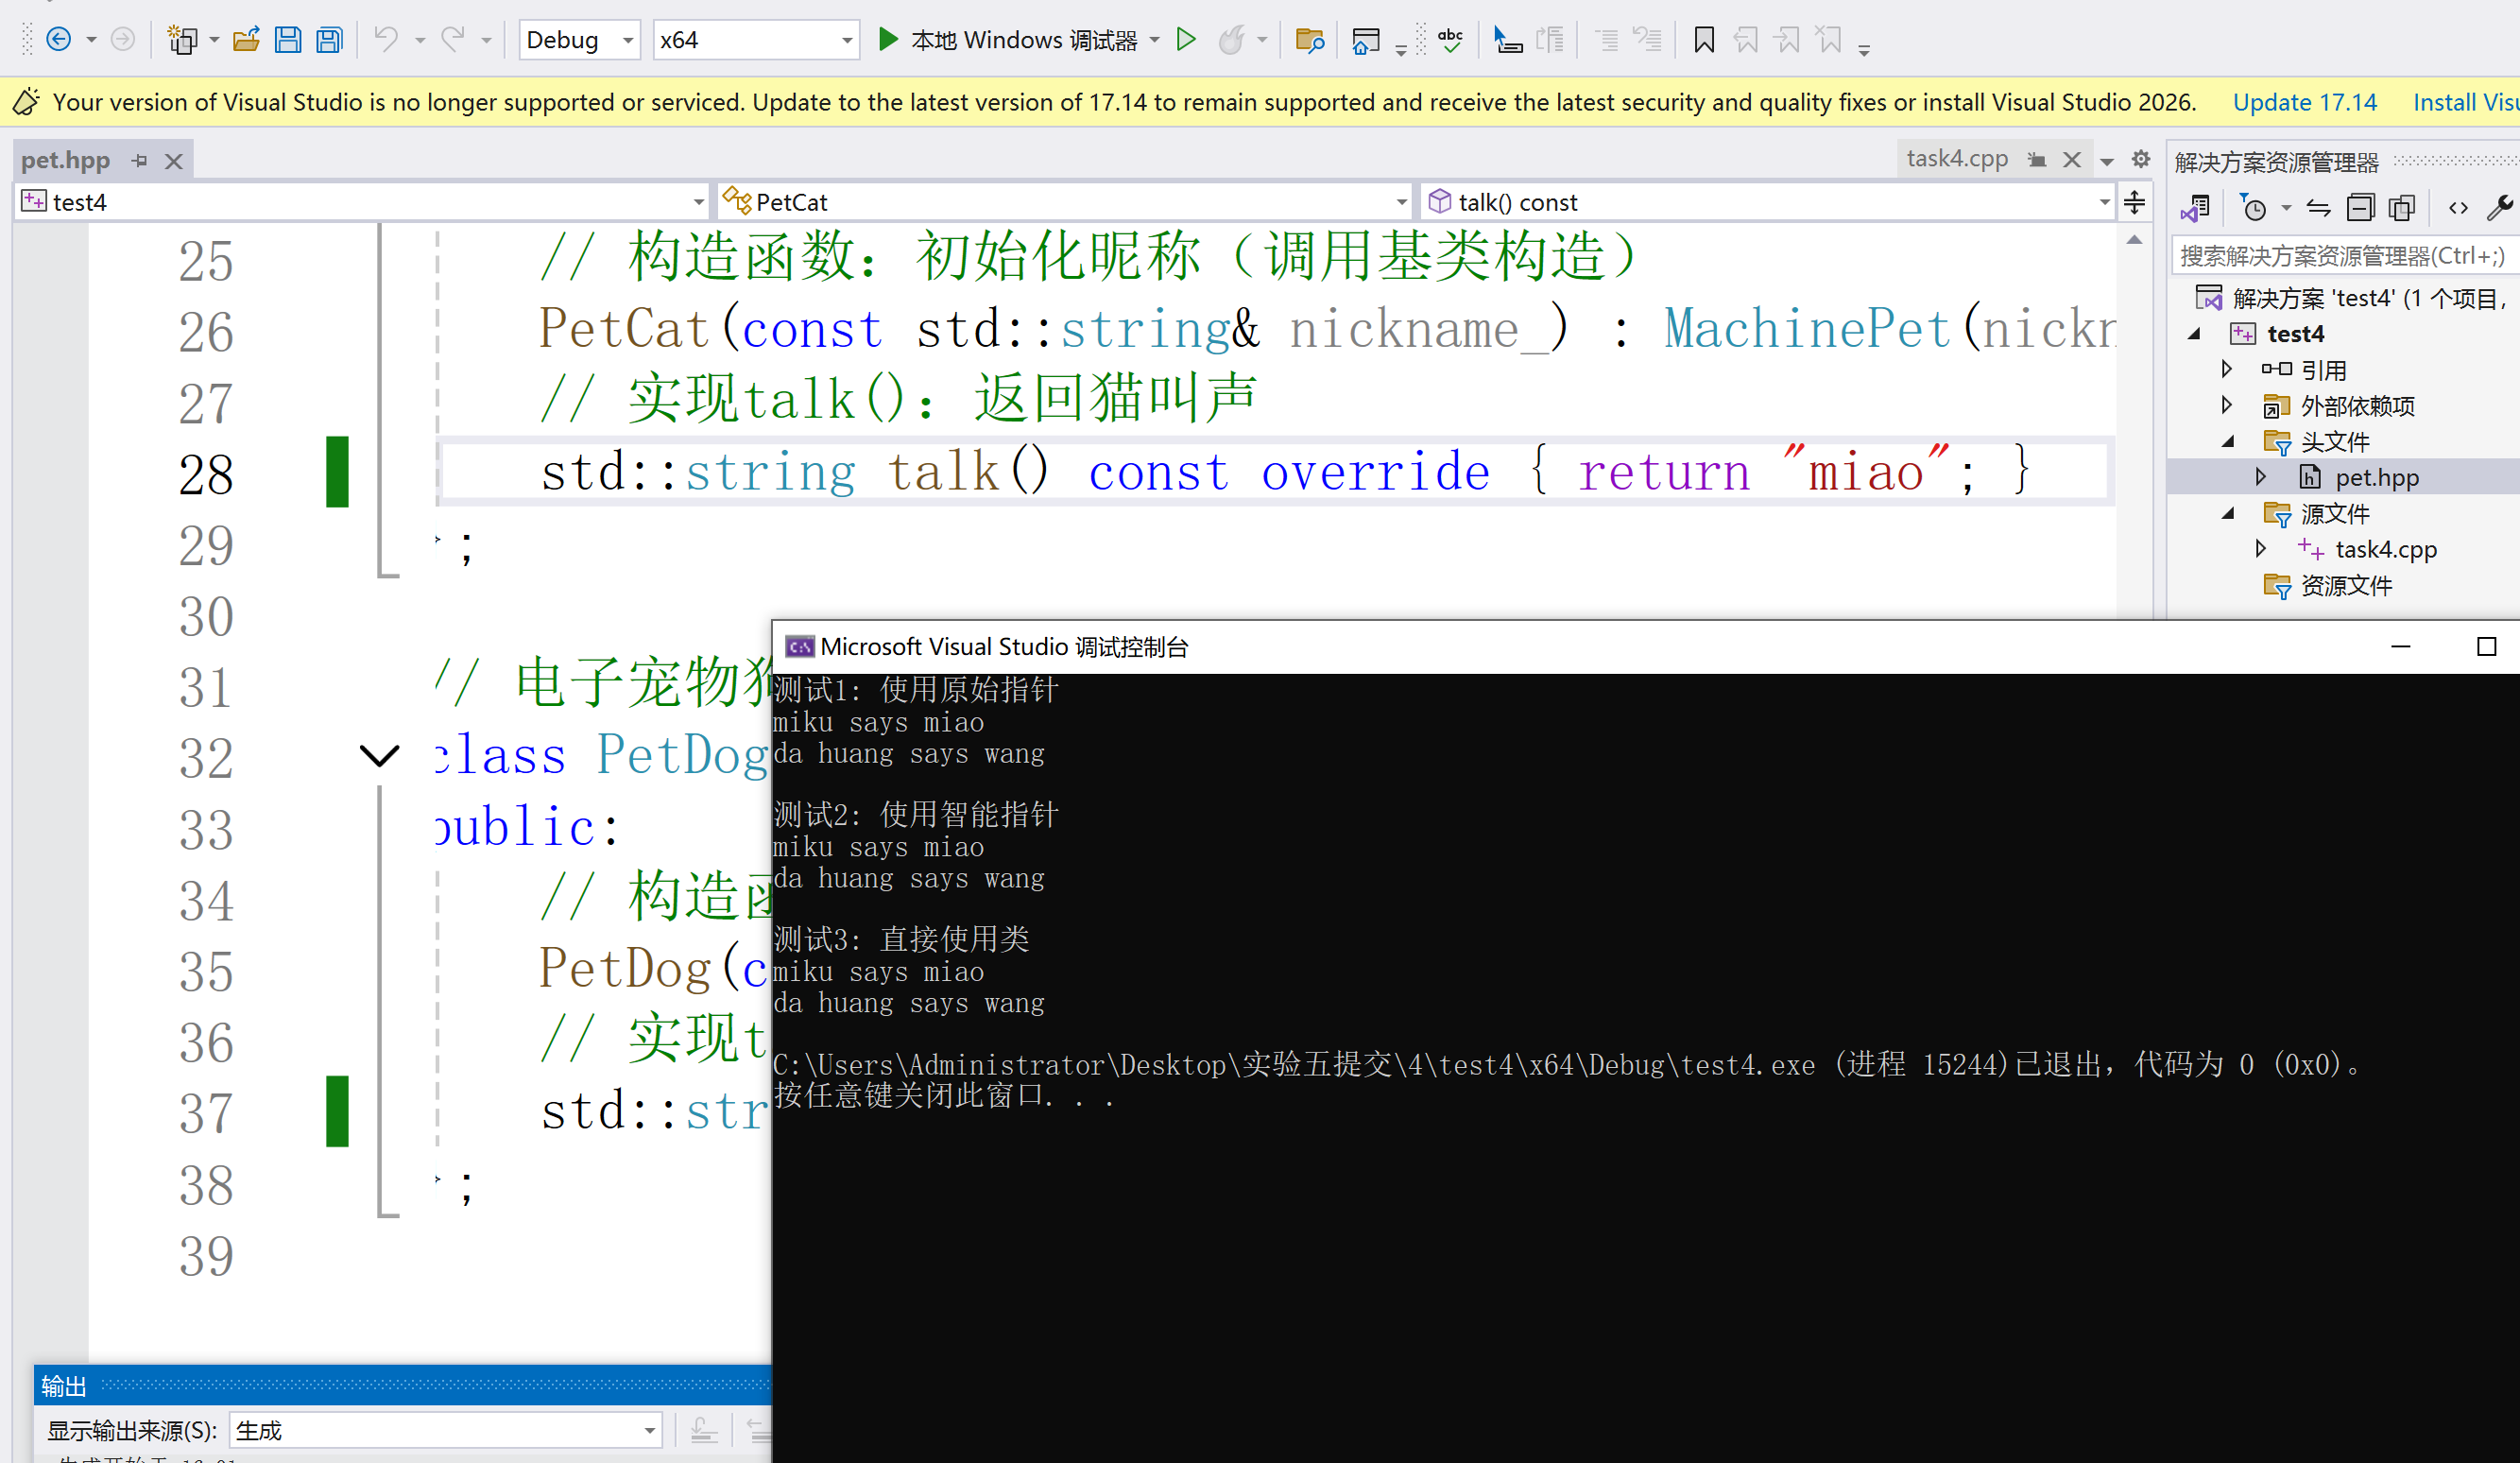This screenshot has height=1463, width=2520.
Task: Collapse the PetDog class code fold
Action: tap(379, 756)
